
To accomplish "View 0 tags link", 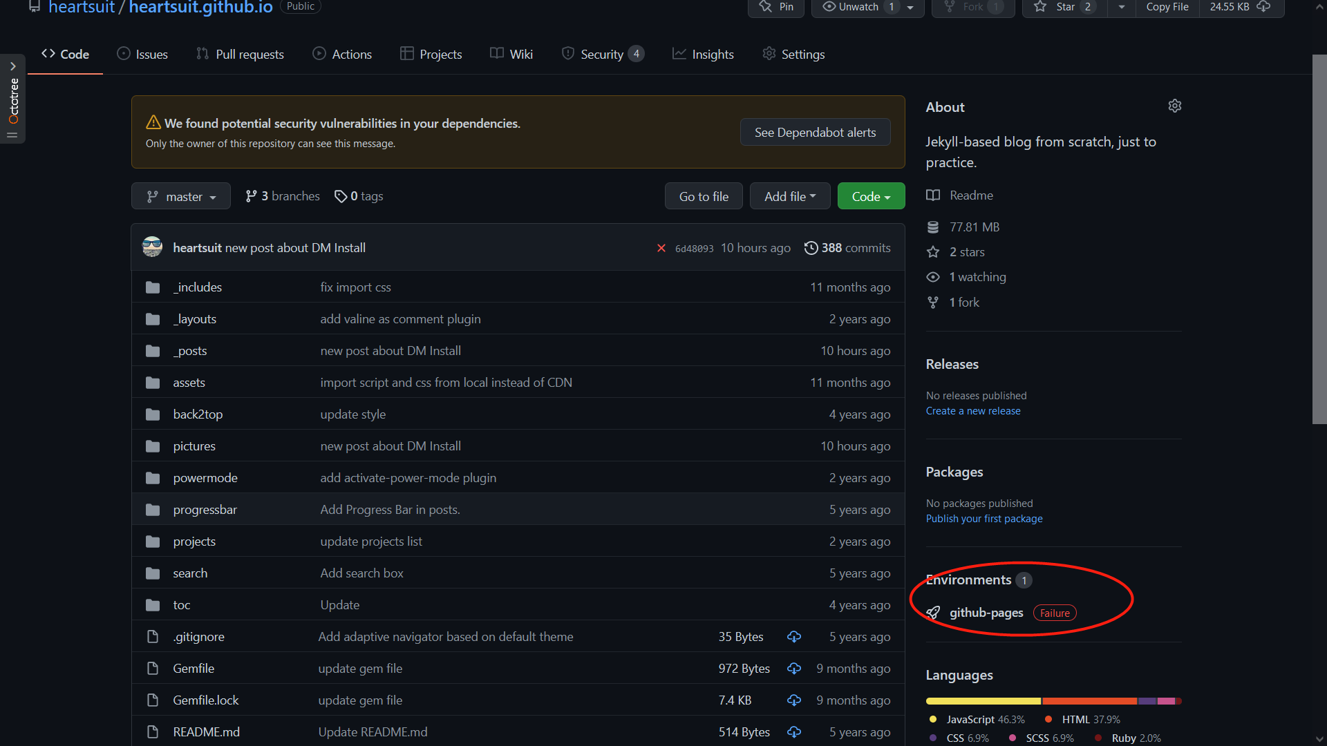I will tap(359, 196).
